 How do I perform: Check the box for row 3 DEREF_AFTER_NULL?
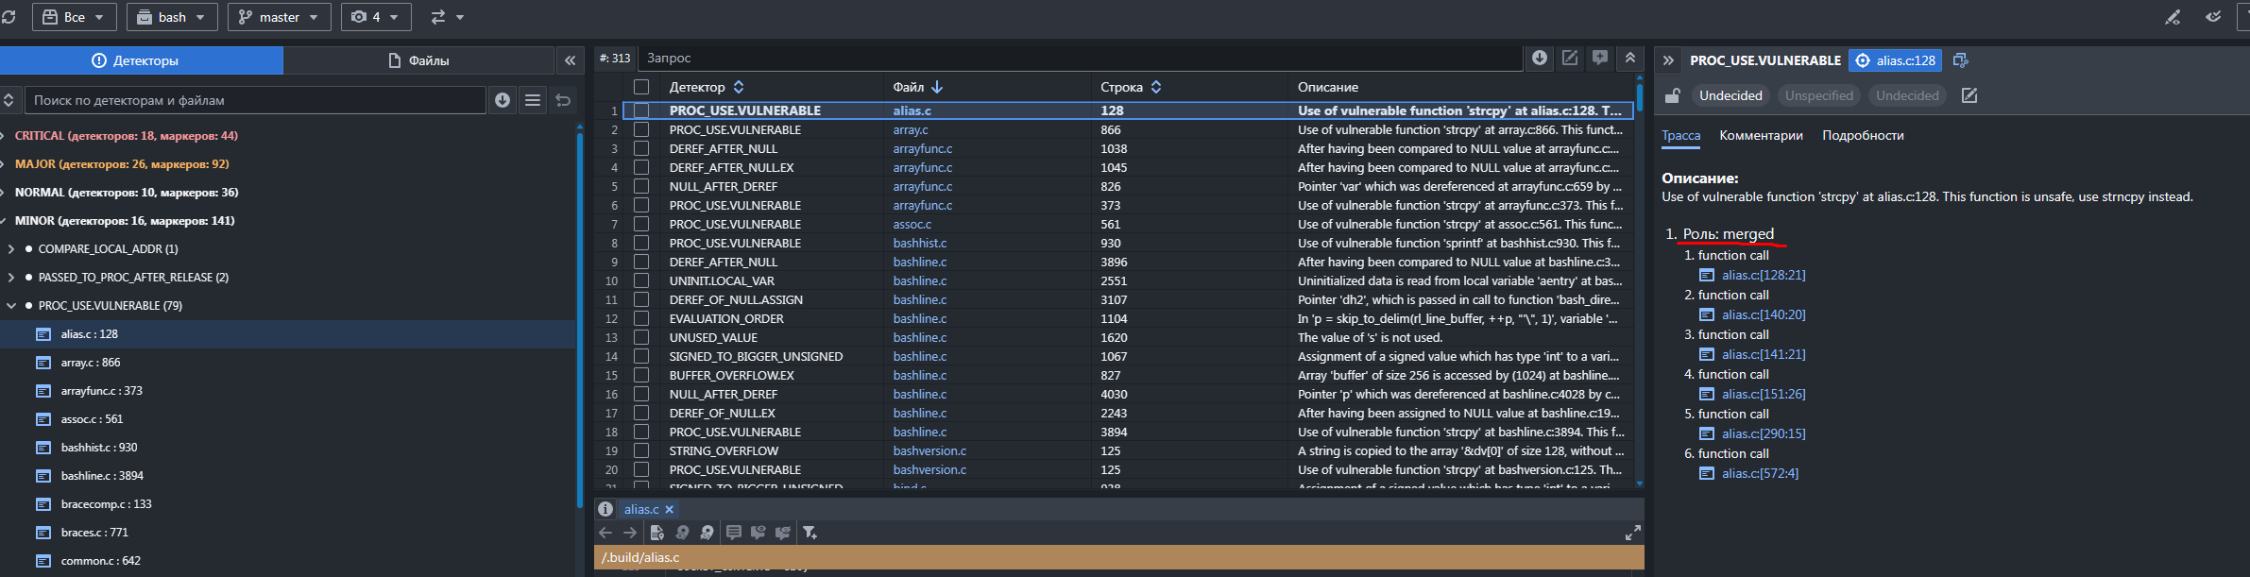coord(641,148)
